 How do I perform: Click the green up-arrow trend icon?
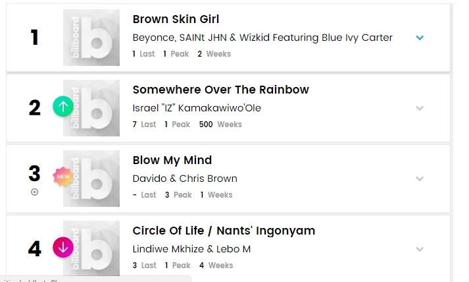(x=63, y=106)
